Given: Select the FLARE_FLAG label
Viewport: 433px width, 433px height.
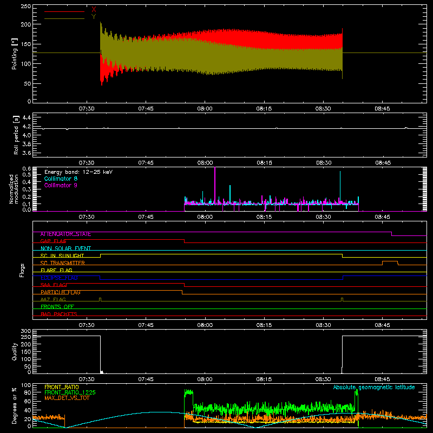Looking at the screenshot, I should tap(56, 270).
